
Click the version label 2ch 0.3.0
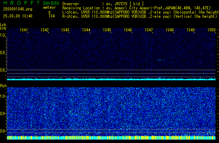pyautogui.click(x=51, y=3)
